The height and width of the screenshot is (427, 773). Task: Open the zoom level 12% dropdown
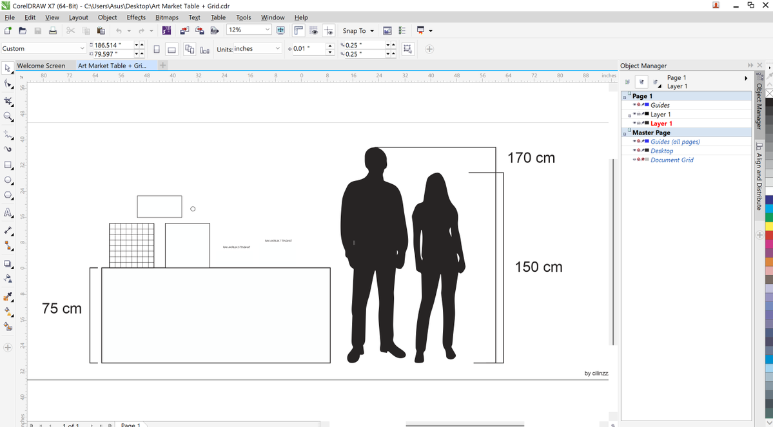pyautogui.click(x=267, y=30)
